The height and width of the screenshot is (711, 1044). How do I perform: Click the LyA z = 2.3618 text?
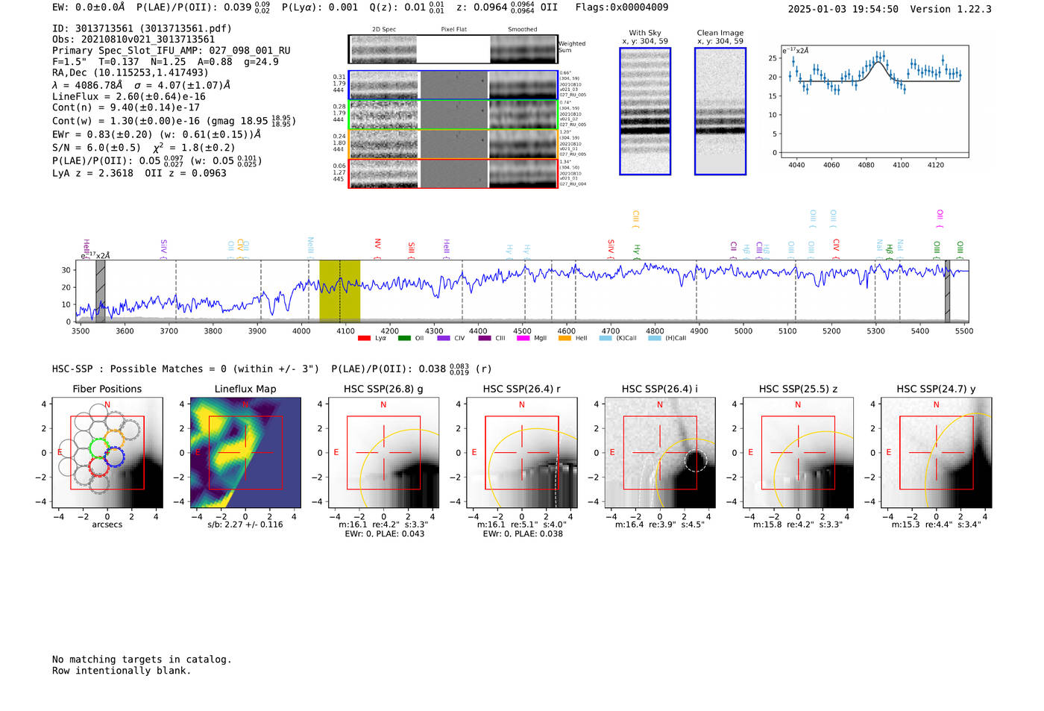(92, 173)
